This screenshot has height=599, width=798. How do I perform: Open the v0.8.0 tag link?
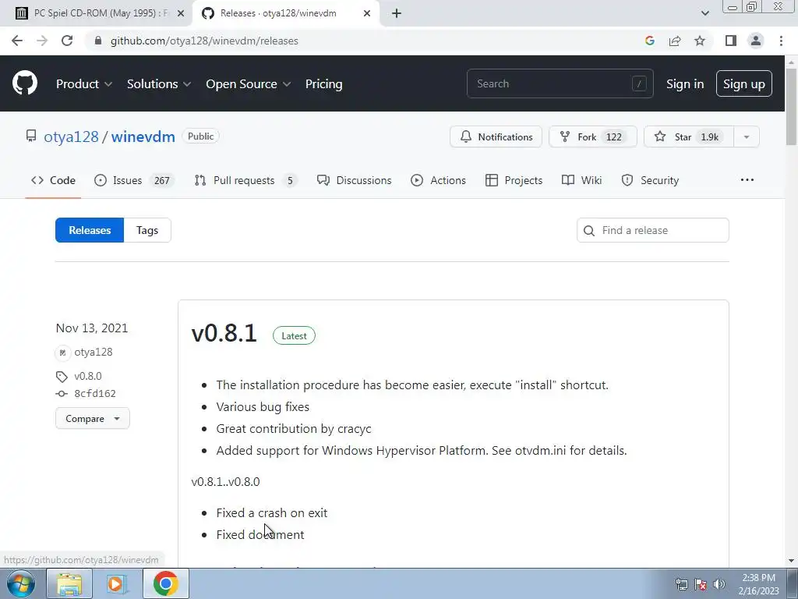pos(88,377)
